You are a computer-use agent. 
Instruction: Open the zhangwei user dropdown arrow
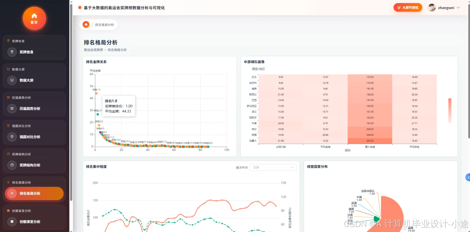458,8
